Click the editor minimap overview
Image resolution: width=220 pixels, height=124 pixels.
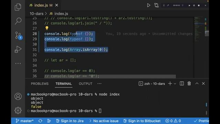point(199,30)
